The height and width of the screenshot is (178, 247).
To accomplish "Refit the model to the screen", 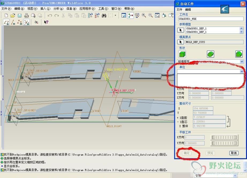I will click(157, 16).
